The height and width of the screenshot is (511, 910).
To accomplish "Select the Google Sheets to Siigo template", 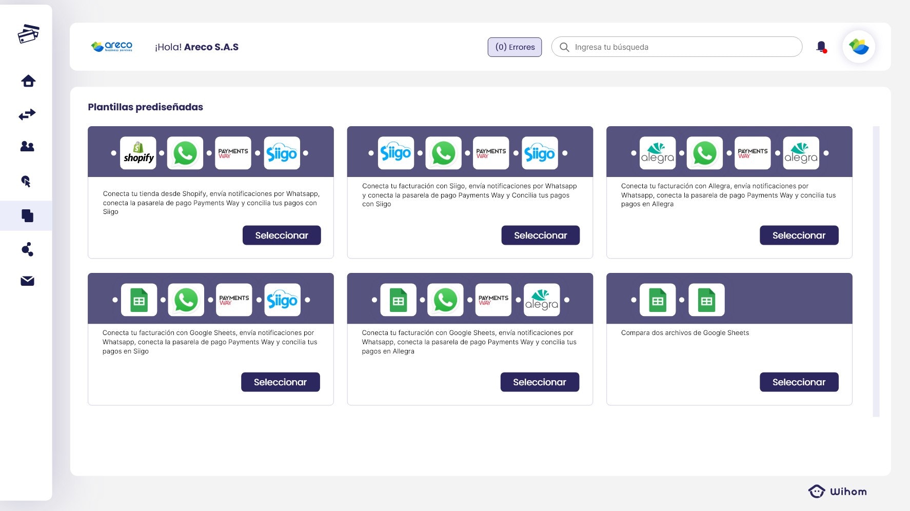I will tap(281, 382).
